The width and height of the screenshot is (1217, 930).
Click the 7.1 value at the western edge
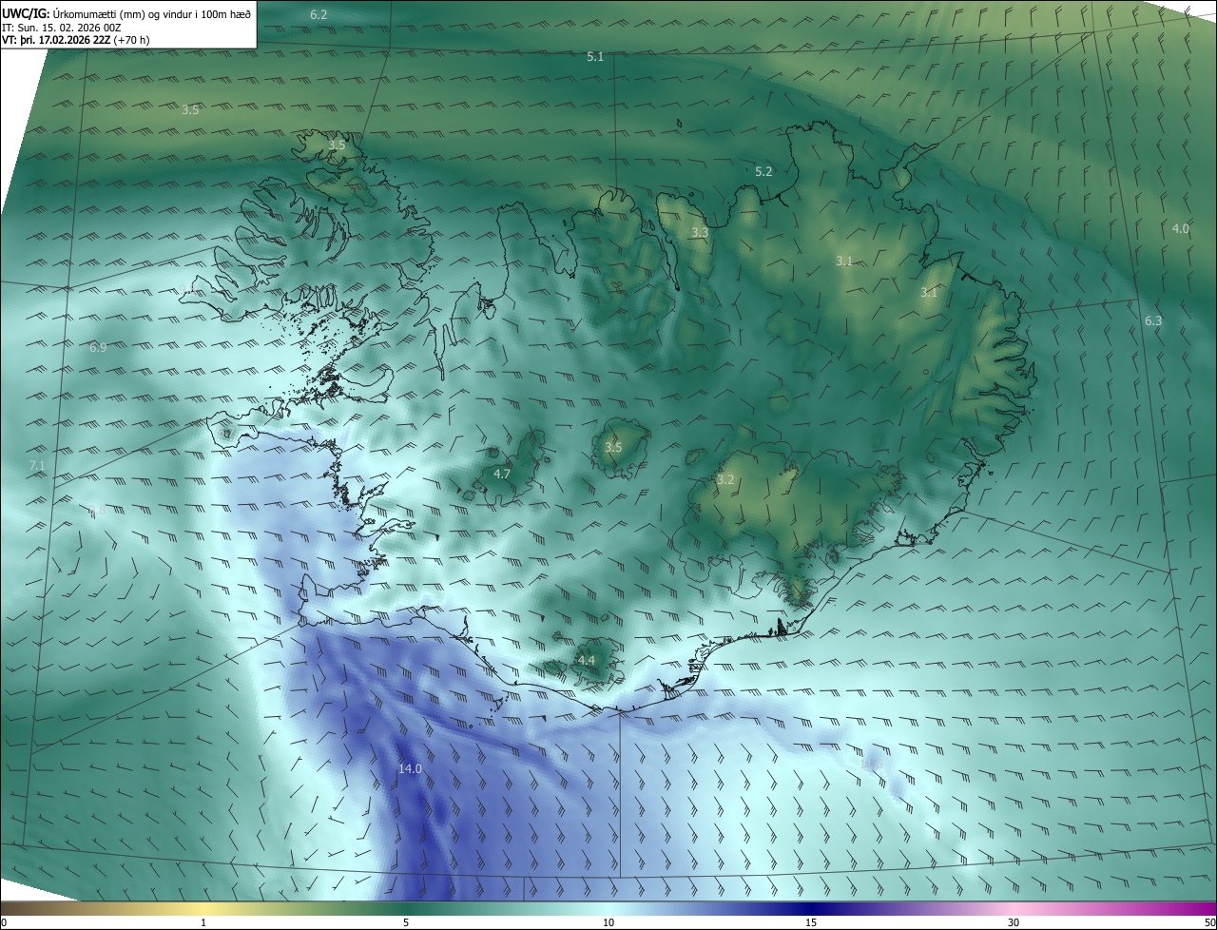[x=37, y=465]
